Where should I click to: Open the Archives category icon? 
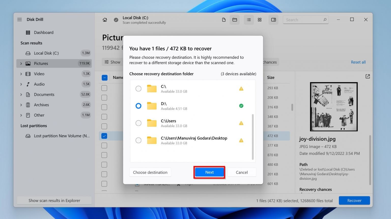click(x=28, y=105)
